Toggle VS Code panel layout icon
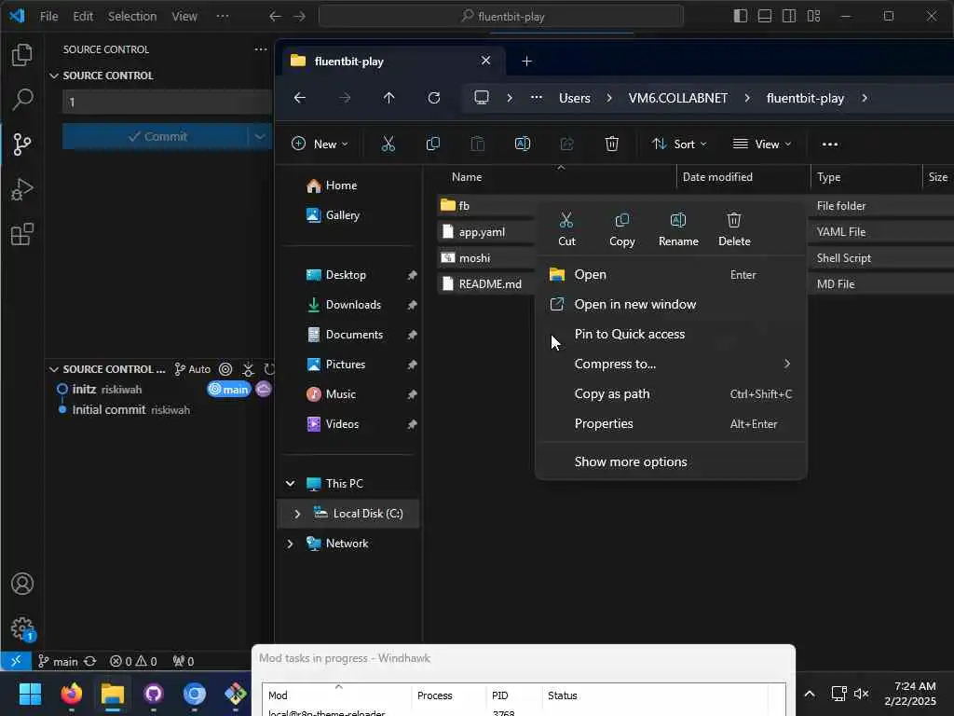 point(765,17)
